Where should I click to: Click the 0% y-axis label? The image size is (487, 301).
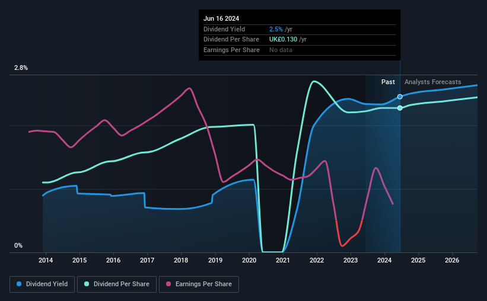coord(18,245)
